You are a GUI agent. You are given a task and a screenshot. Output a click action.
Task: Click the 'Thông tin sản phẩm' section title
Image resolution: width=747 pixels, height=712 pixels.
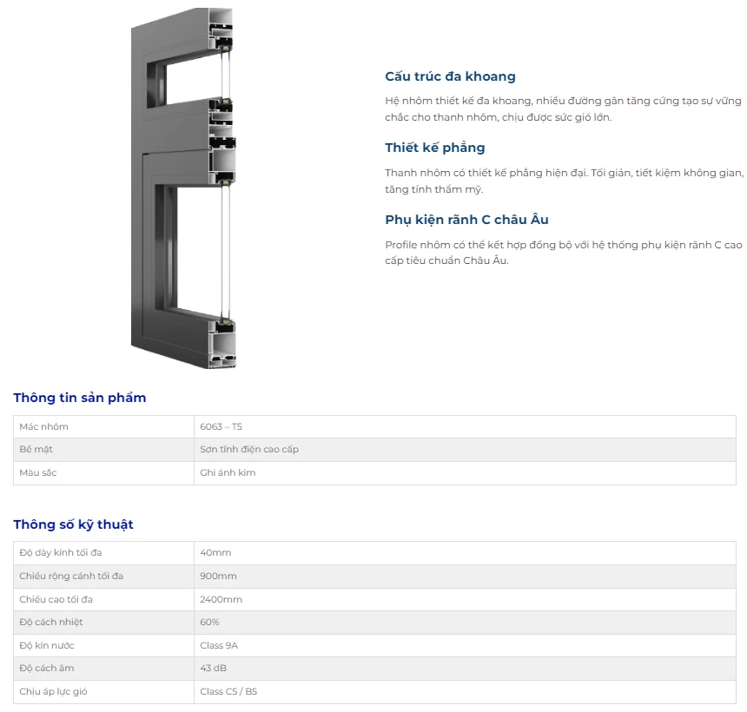coord(80,398)
